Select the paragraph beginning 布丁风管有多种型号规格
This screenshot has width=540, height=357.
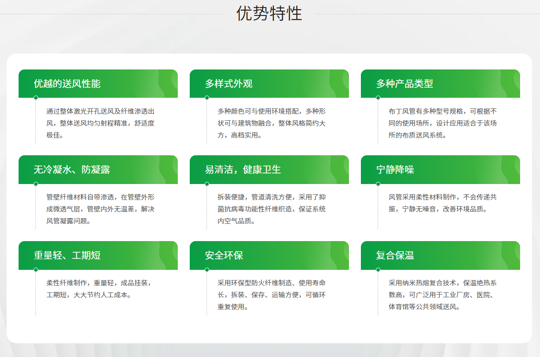coord(443,123)
